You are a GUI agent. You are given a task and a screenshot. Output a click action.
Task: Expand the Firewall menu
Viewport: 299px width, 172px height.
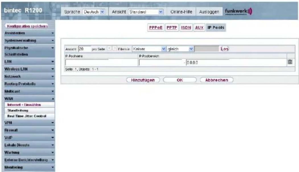pyautogui.click(x=29, y=130)
